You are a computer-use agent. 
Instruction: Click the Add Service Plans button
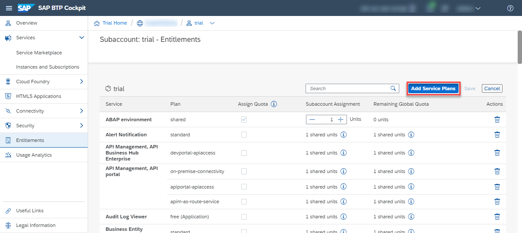point(433,88)
